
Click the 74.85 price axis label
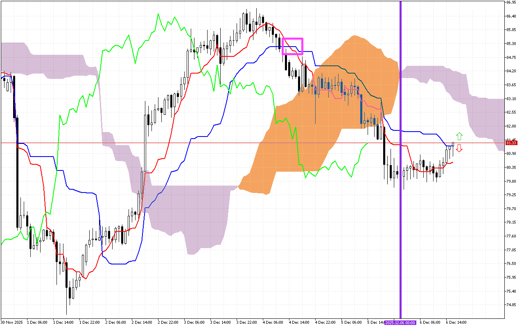511,305
